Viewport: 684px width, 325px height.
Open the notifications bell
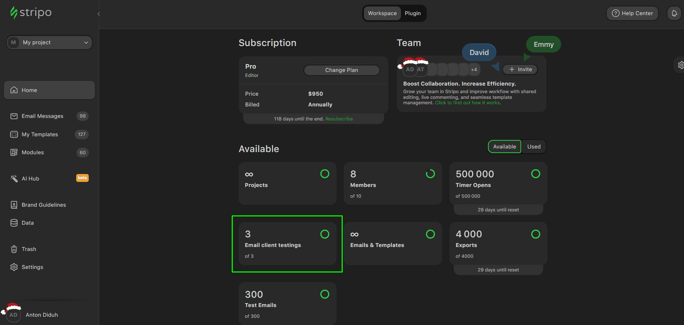coord(674,13)
